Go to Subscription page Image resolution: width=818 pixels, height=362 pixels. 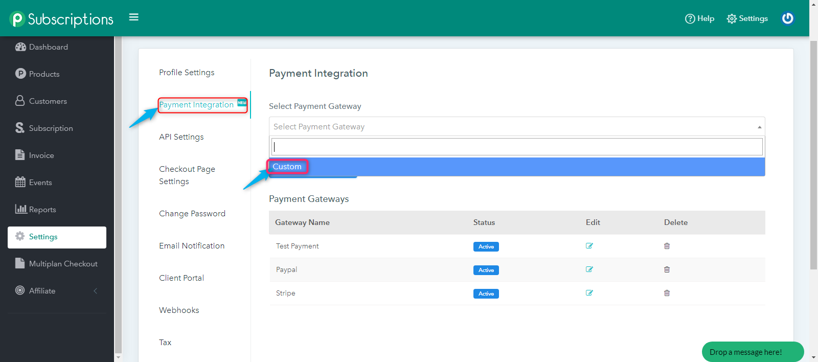51,128
